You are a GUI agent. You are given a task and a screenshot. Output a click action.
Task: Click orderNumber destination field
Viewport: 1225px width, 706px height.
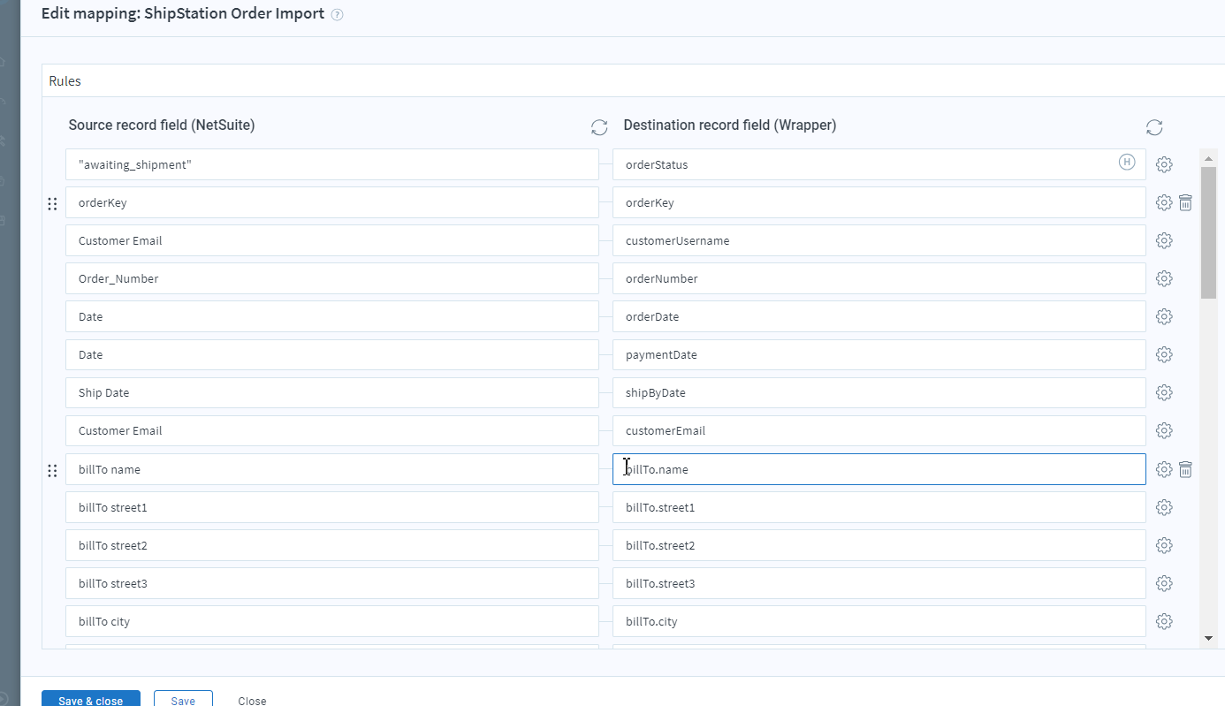coord(879,278)
